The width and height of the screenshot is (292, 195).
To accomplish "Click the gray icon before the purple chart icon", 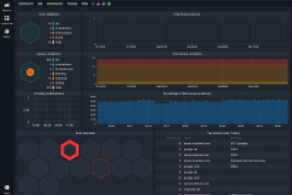I will point(93,4).
